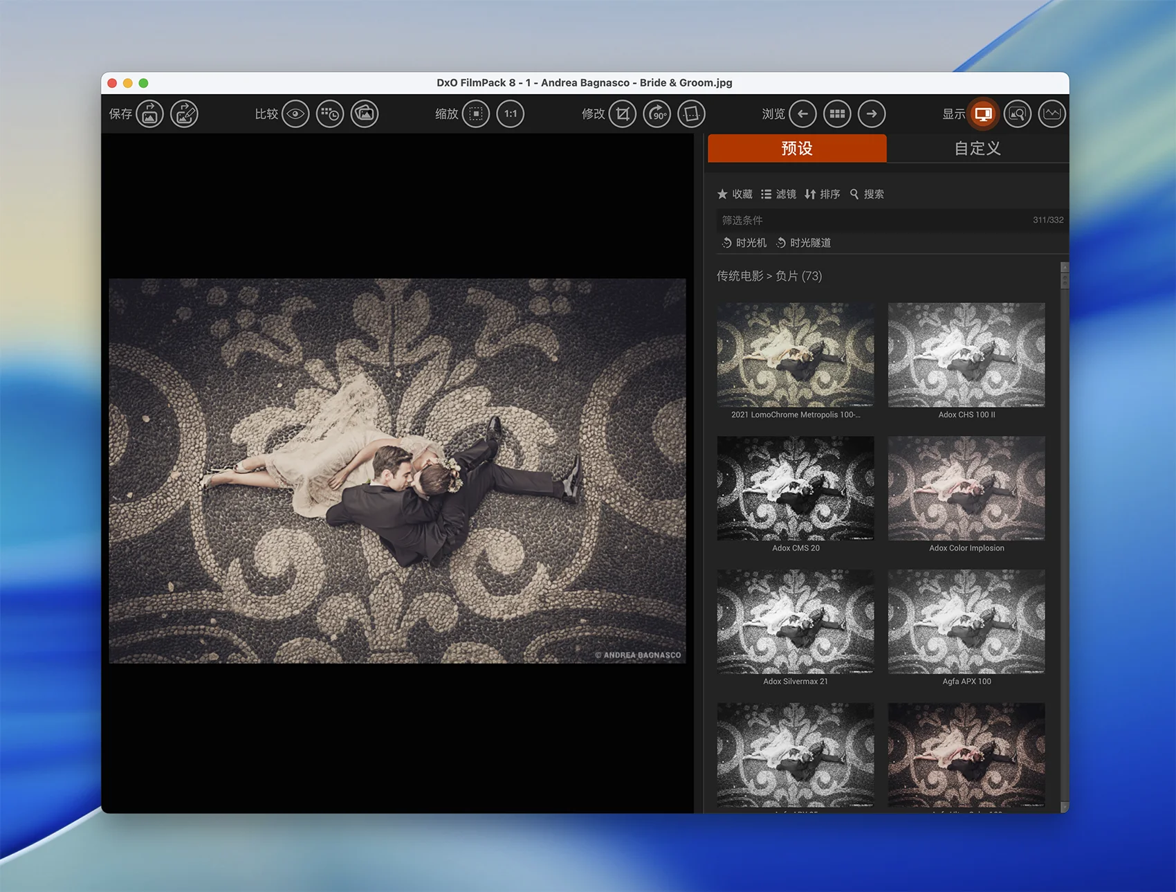
Task: Open the 排序 sort options
Action: point(823,194)
